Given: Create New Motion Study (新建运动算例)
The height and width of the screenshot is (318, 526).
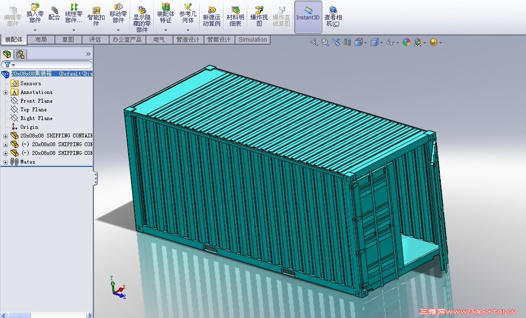Looking at the screenshot, I should tap(211, 16).
